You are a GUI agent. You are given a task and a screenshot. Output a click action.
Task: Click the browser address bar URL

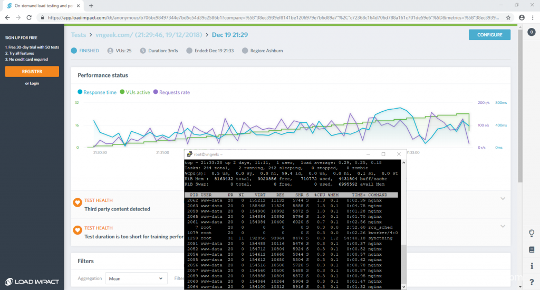[273, 17]
